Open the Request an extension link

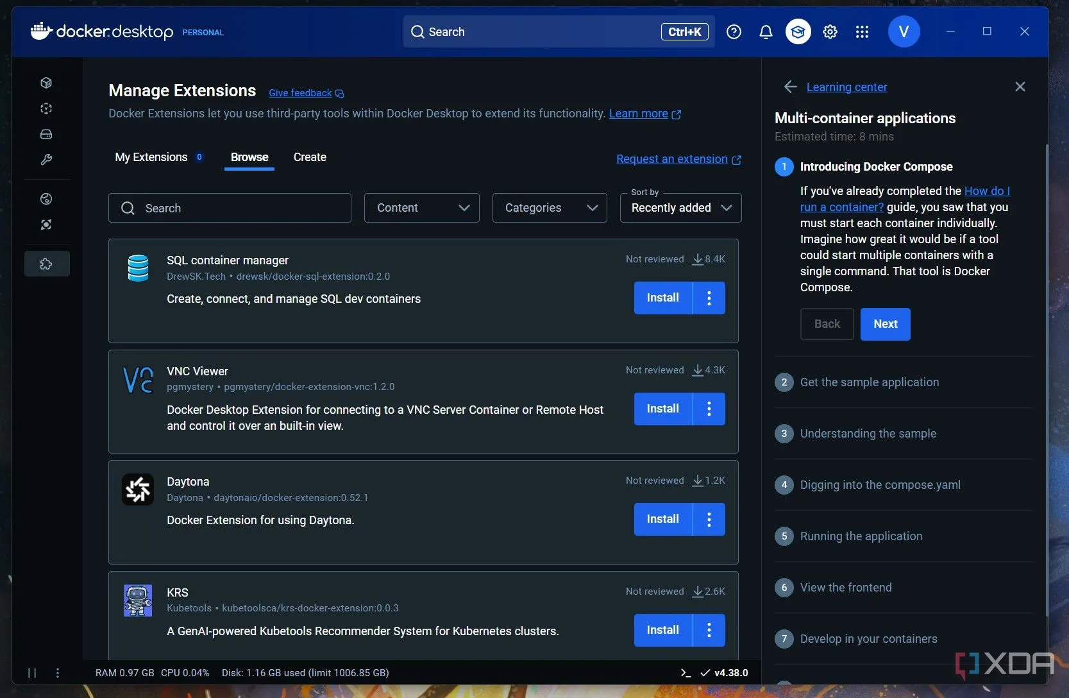click(671, 159)
